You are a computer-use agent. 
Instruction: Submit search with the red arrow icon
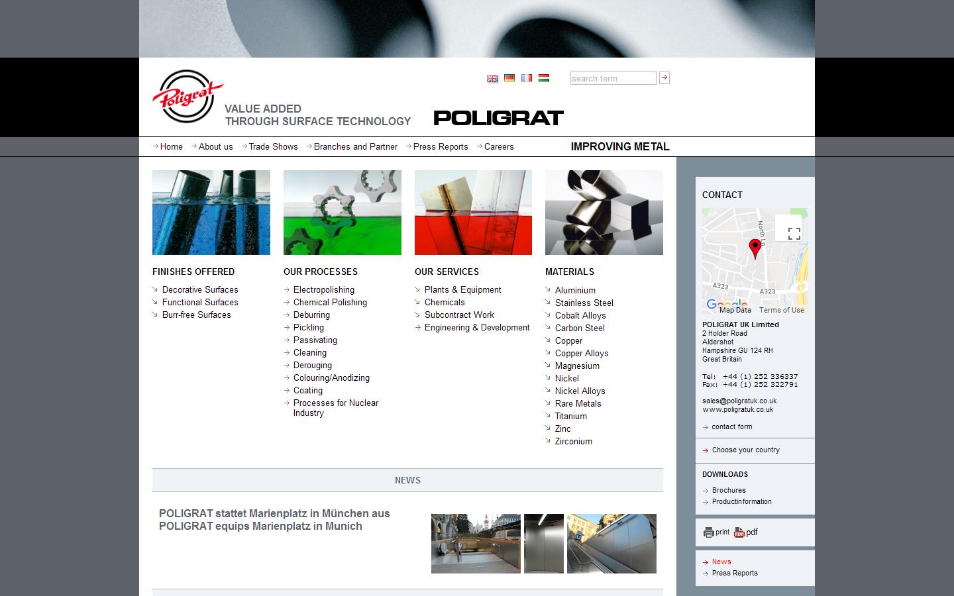(664, 77)
